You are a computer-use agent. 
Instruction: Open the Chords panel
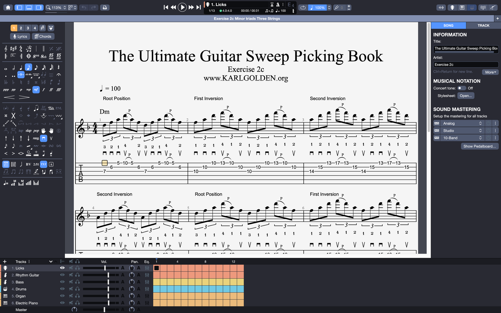point(43,36)
